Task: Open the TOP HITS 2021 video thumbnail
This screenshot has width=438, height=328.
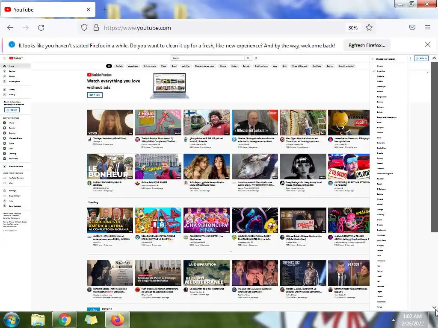Action: tap(303, 273)
